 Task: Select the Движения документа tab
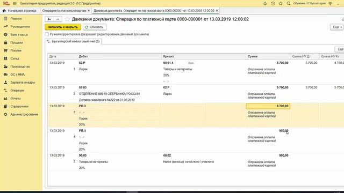click(x=154, y=11)
